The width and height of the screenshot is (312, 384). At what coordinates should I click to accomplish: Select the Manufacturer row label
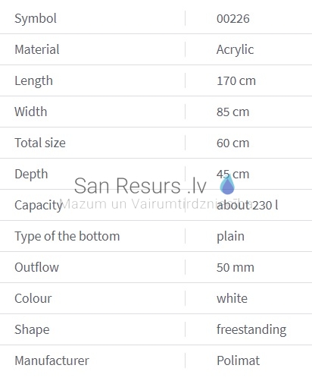52,360
